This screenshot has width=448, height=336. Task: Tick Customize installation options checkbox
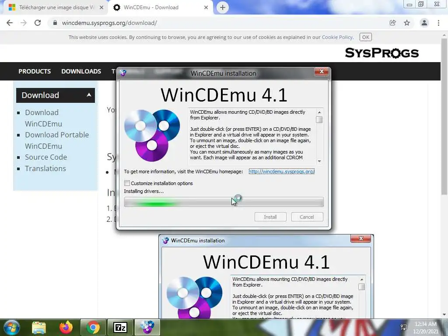click(127, 183)
